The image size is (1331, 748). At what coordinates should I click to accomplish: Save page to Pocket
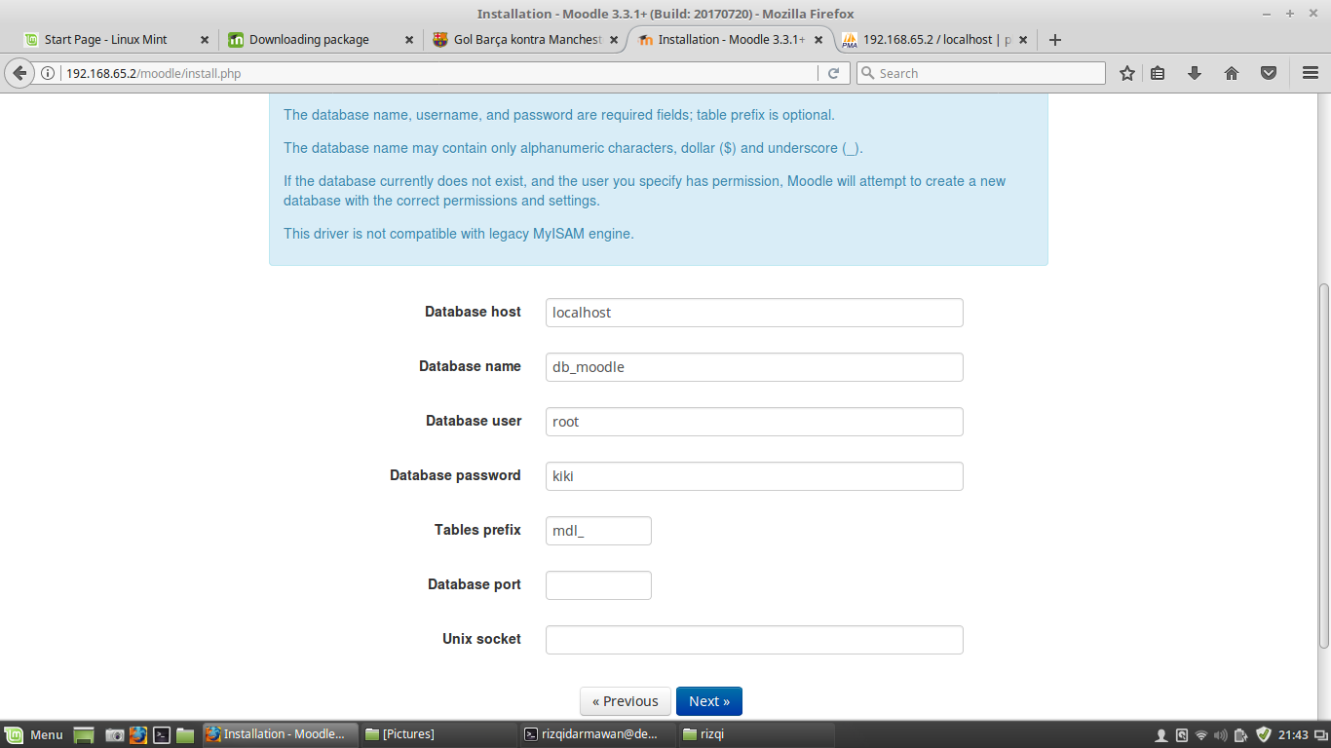tap(1268, 72)
